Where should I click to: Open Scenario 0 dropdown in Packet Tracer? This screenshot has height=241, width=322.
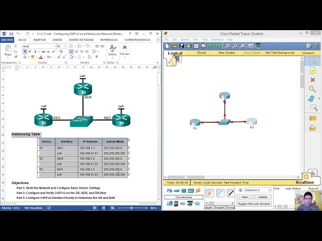[x=270, y=190]
